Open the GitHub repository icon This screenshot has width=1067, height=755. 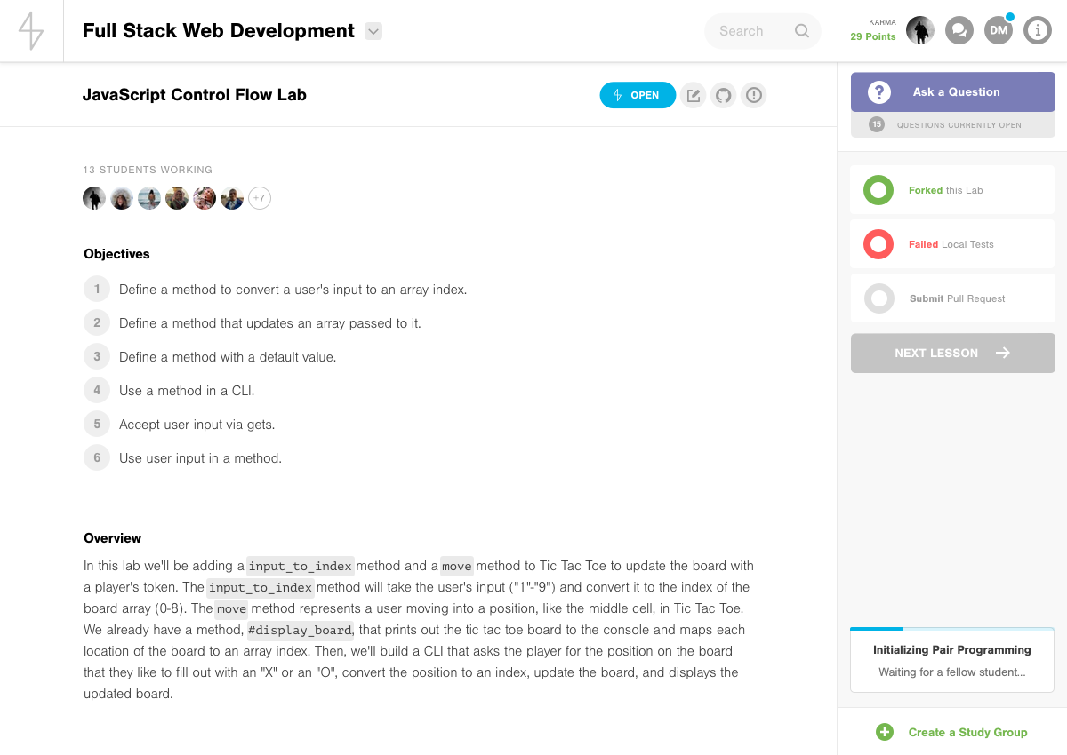[x=724, y=95]
